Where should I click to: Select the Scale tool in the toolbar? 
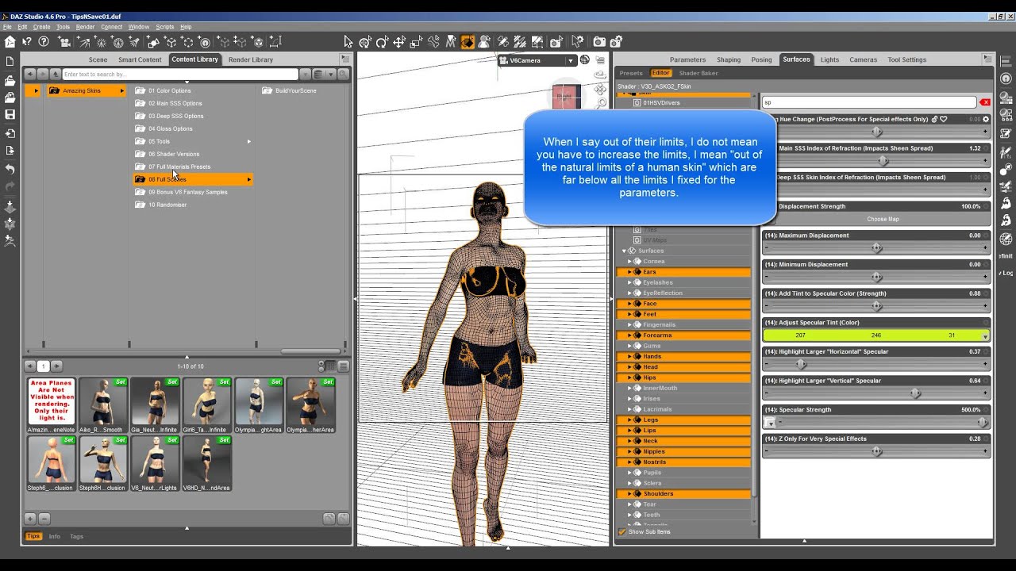[417, 42]
